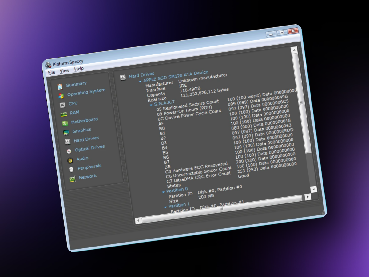Click the Real size 121,332,826,112 bytes value
Image resolution: width=369 pixels, height=277 pixels.
tap(205, 93)
